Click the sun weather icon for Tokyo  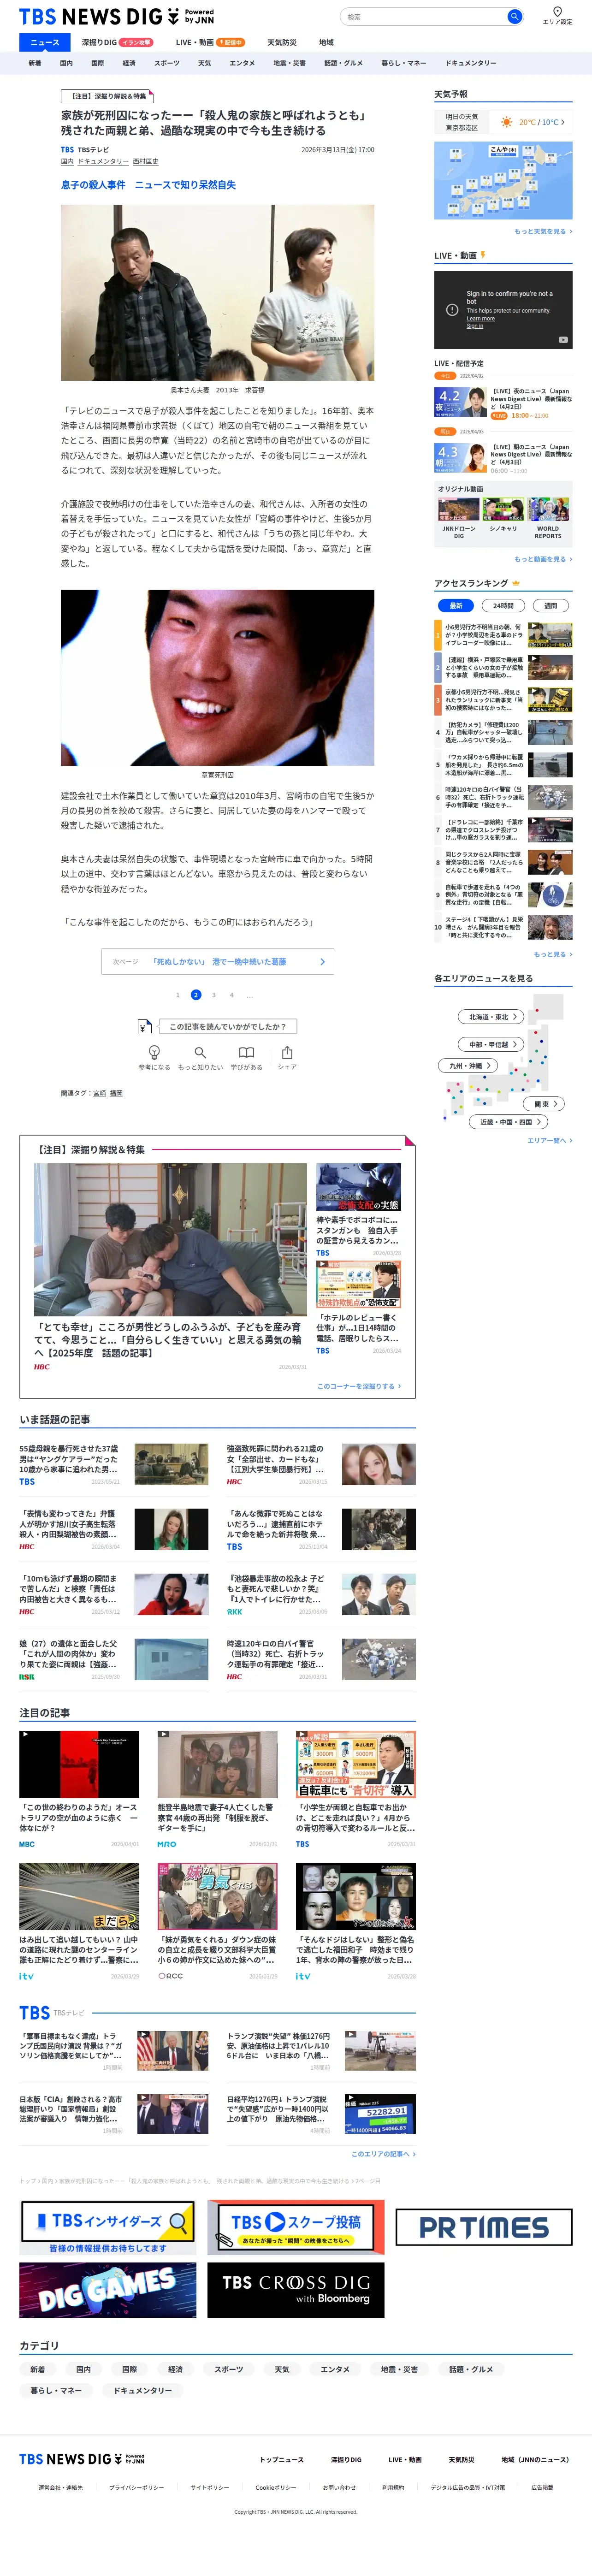(507, 122)
